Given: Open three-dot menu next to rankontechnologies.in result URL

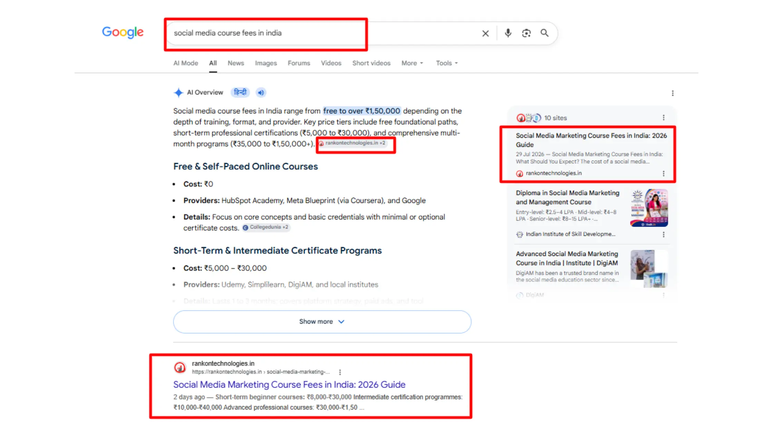Looking at the screenshot, I should (340, 372).
